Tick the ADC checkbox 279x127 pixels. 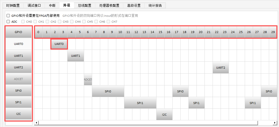tap(8, 22)
